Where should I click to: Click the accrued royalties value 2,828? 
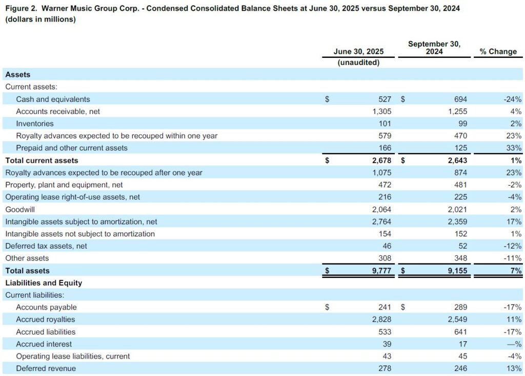381,320
